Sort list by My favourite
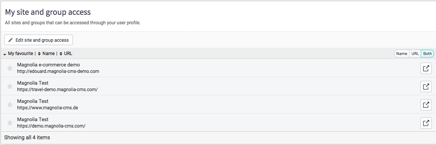Image resolution: width=436 pixels, height=145 pixels. click(18, 54)
